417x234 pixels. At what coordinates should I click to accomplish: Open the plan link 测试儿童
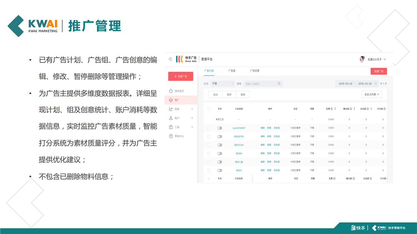[239, 162]
